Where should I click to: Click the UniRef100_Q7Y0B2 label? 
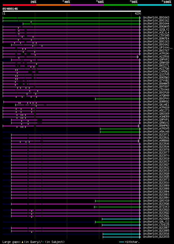tap(156, 81)
